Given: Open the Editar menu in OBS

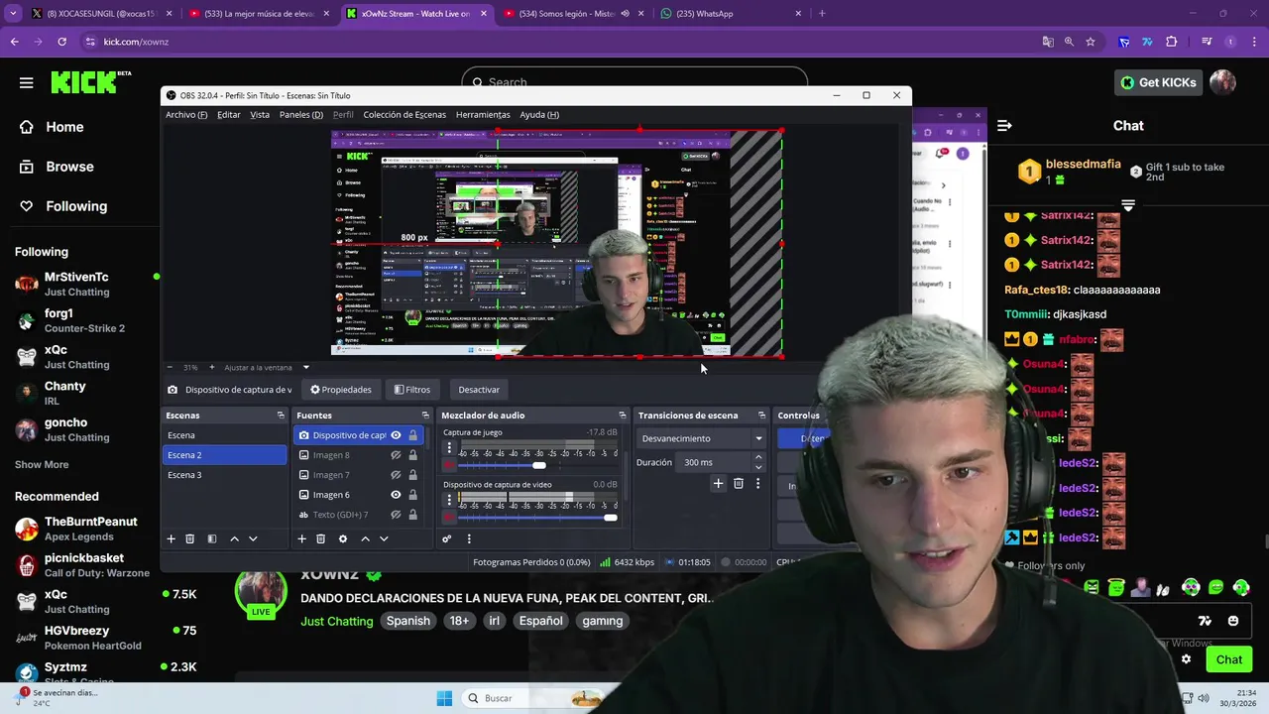Looking at the screenshot, I should [229, 115].
